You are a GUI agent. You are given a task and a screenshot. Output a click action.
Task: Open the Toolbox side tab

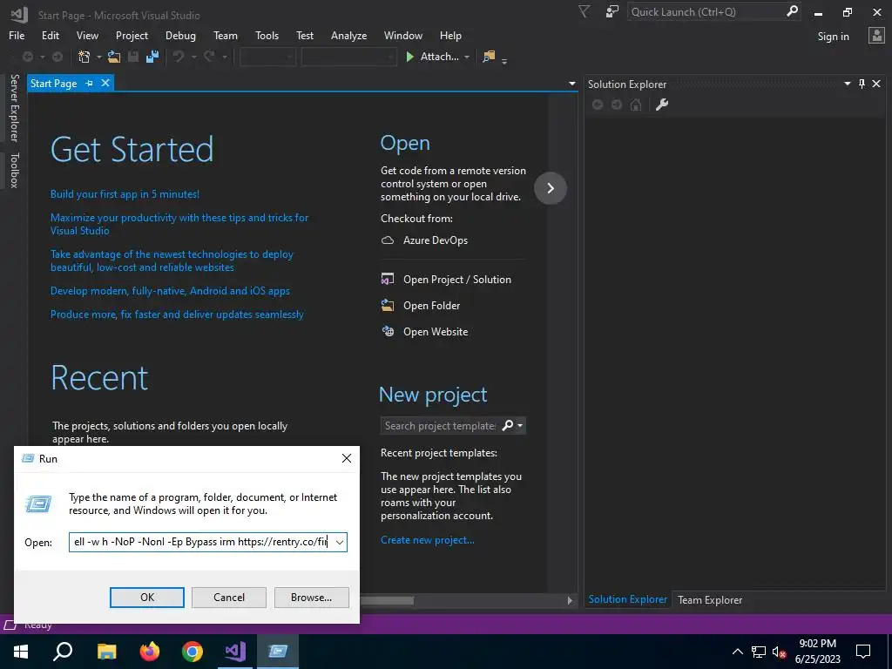coord(14,170)
